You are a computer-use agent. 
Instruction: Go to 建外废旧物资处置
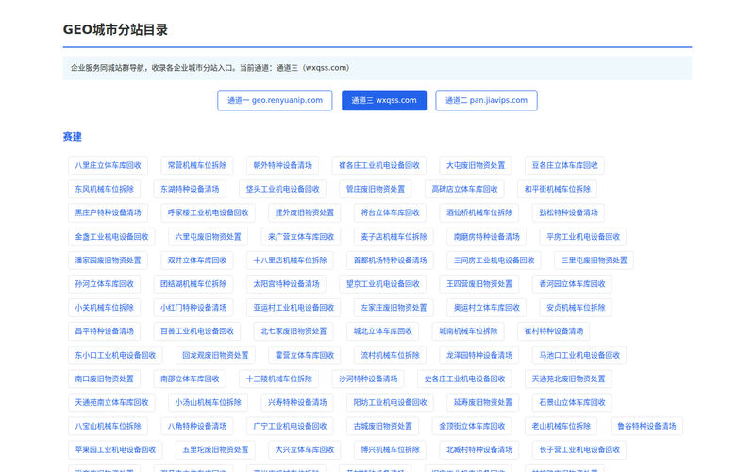coord(304,212)
